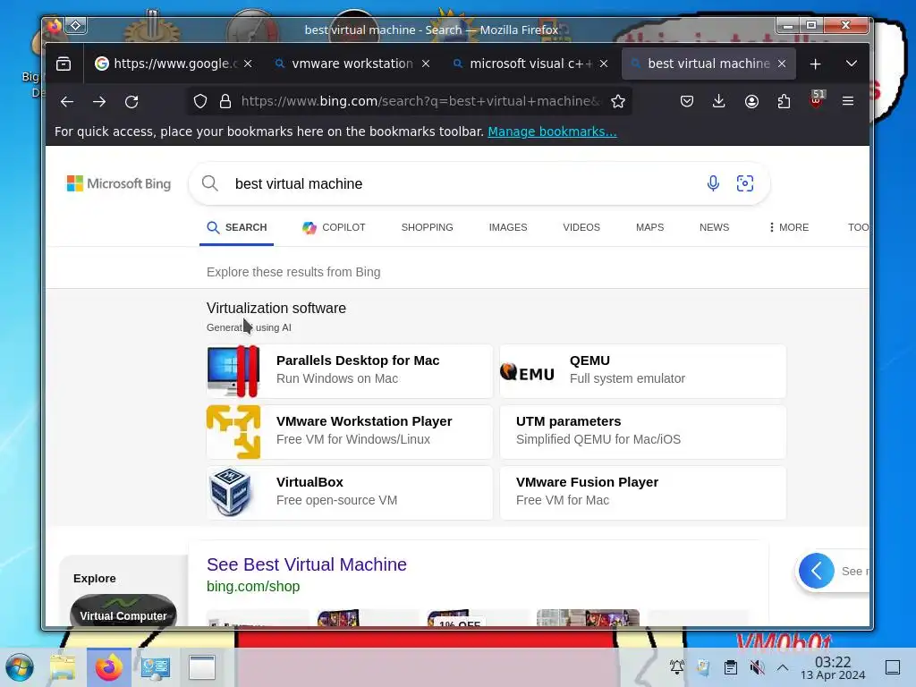This screenshot has width=916, height=687.
Task: Expand MORE search categories
Action: [789, 227]
